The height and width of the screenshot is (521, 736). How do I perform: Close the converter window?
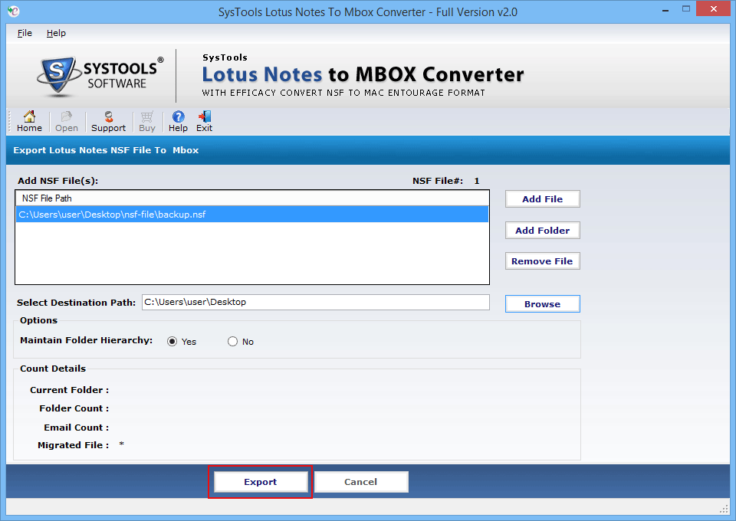714,9
